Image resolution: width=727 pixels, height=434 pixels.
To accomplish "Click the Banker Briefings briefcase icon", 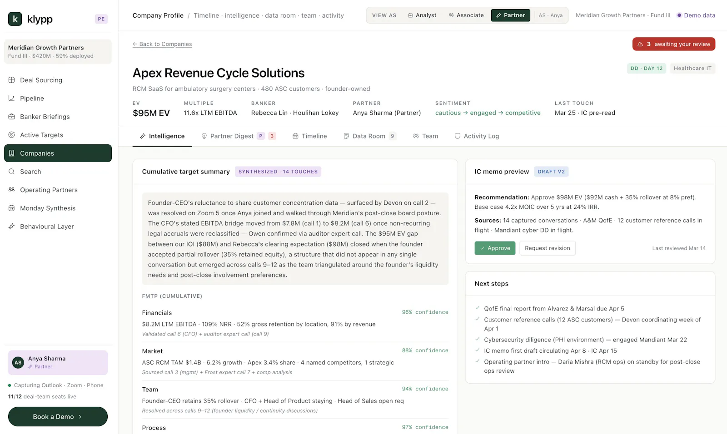I will coord(12,117).
